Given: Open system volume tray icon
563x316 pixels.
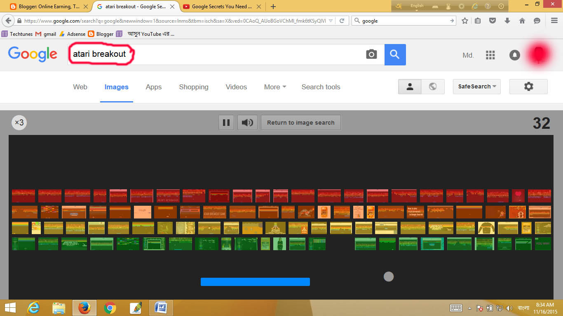Looking at the screenshot, I should [x=509, y=308].
